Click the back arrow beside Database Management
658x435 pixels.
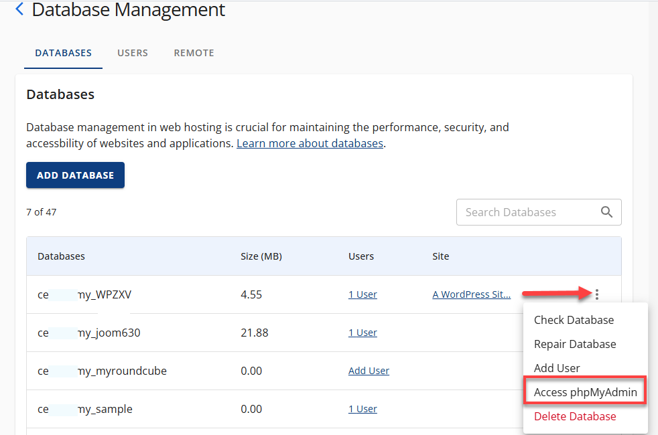(x=19, y=9)
